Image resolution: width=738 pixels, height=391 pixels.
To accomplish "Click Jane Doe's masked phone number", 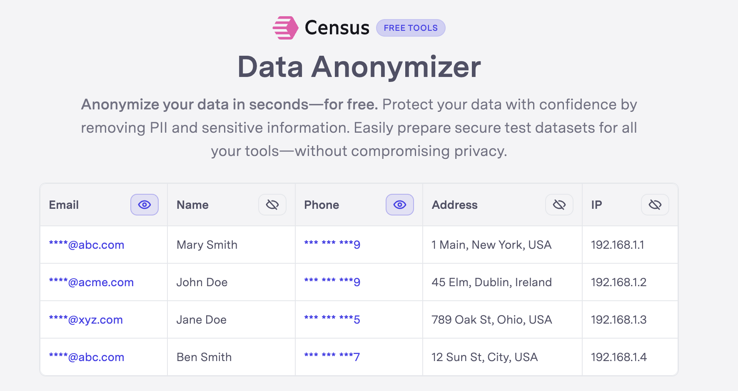I will click(x=331, y=319).
